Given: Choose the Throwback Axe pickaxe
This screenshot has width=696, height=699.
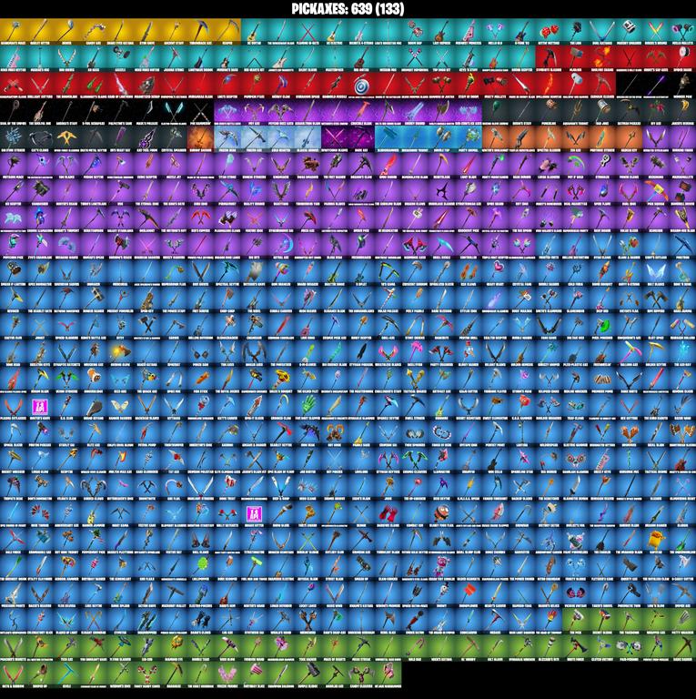Looking at the screenshot, I should [200, 32].
